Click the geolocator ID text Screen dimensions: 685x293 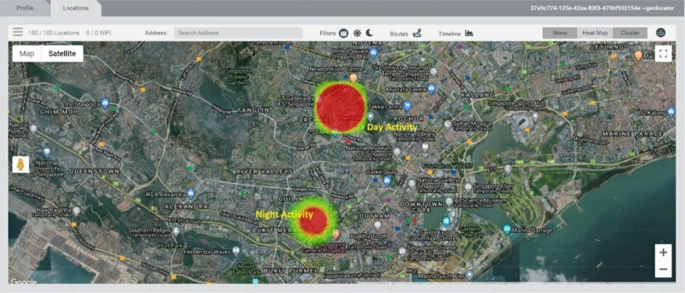(x=603, y=8)
